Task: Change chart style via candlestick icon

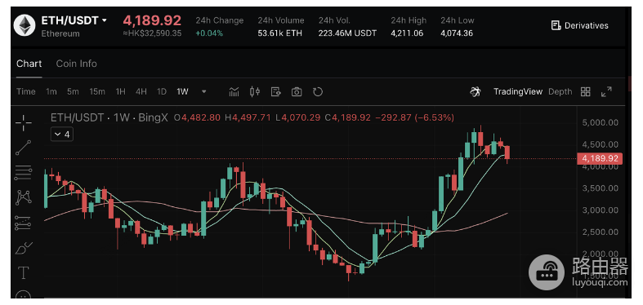Action: tap(255, 91)
